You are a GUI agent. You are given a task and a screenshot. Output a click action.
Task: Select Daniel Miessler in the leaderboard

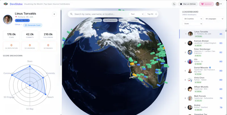[202, 71]
